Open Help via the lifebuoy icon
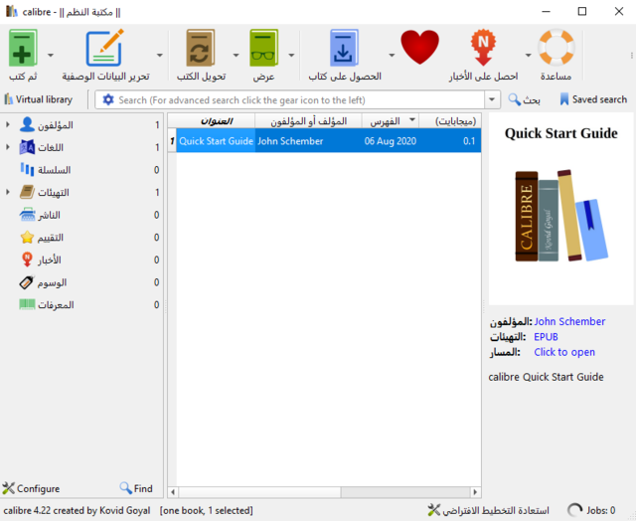The height and width of the screenshot is (521, 636). [556, 47]
